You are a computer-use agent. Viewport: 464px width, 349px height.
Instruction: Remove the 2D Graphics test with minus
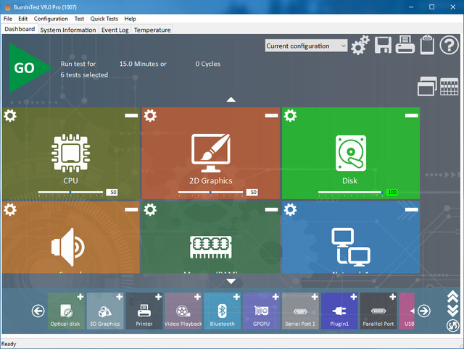pos(270,115)
